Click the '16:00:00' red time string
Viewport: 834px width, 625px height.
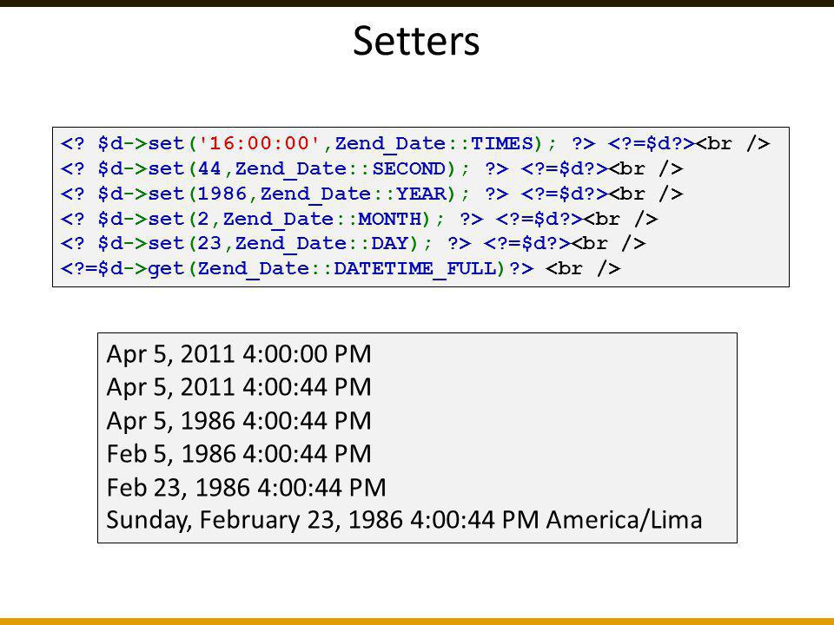(x=259, y=143)
